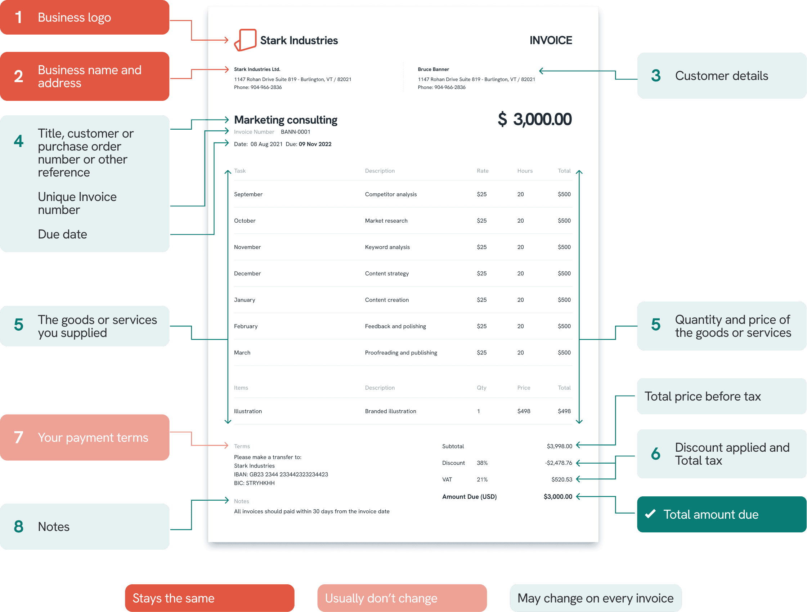Click The goods or services you supplied
Screen dimensions: 807x612
(85, 326)
